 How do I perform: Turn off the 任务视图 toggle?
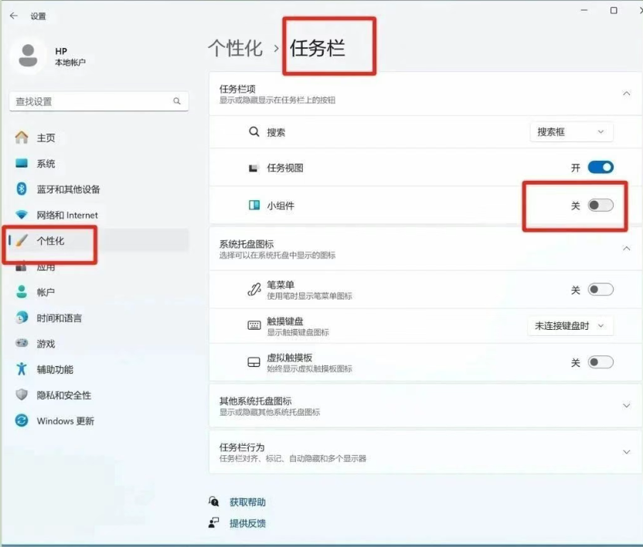point(599,167)
